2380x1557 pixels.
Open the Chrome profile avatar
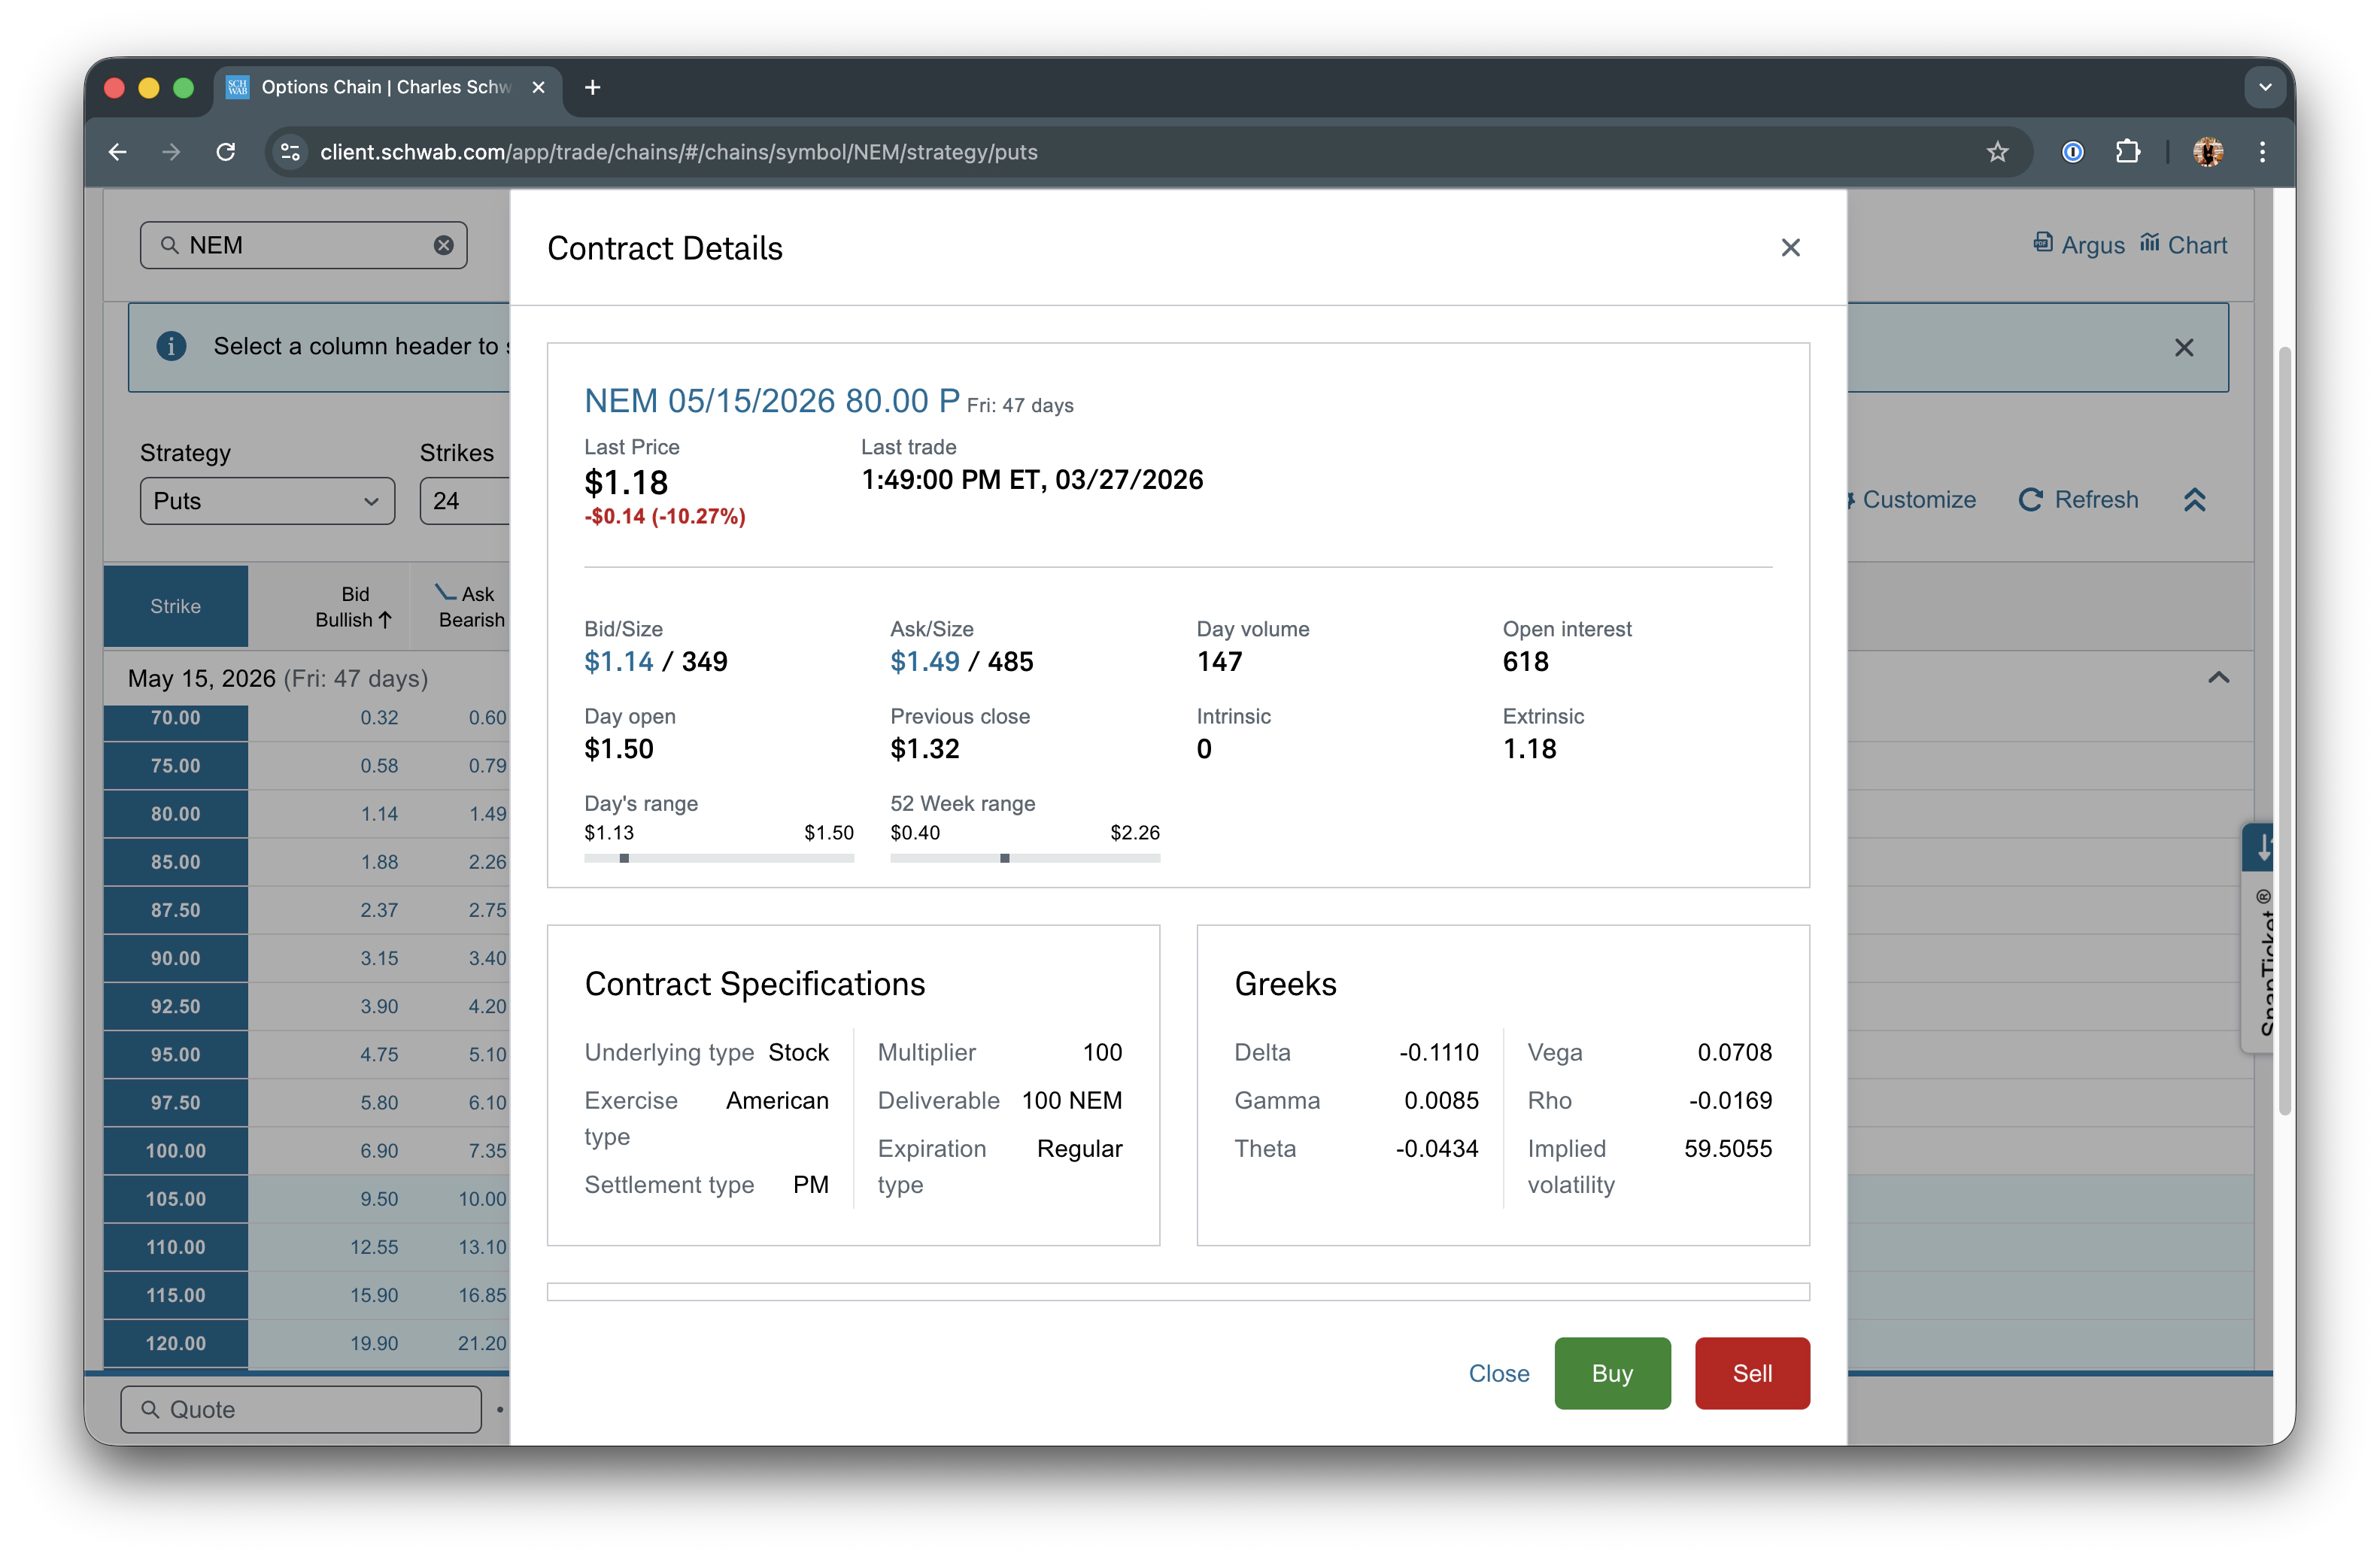click(2208, 152)
